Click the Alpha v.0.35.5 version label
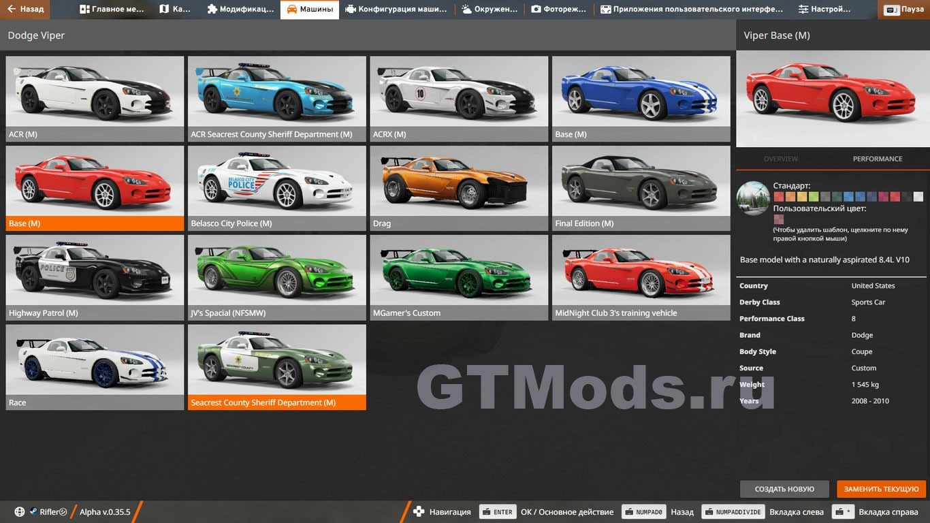This screenshot has height=523, width=930. pos(105,512)
